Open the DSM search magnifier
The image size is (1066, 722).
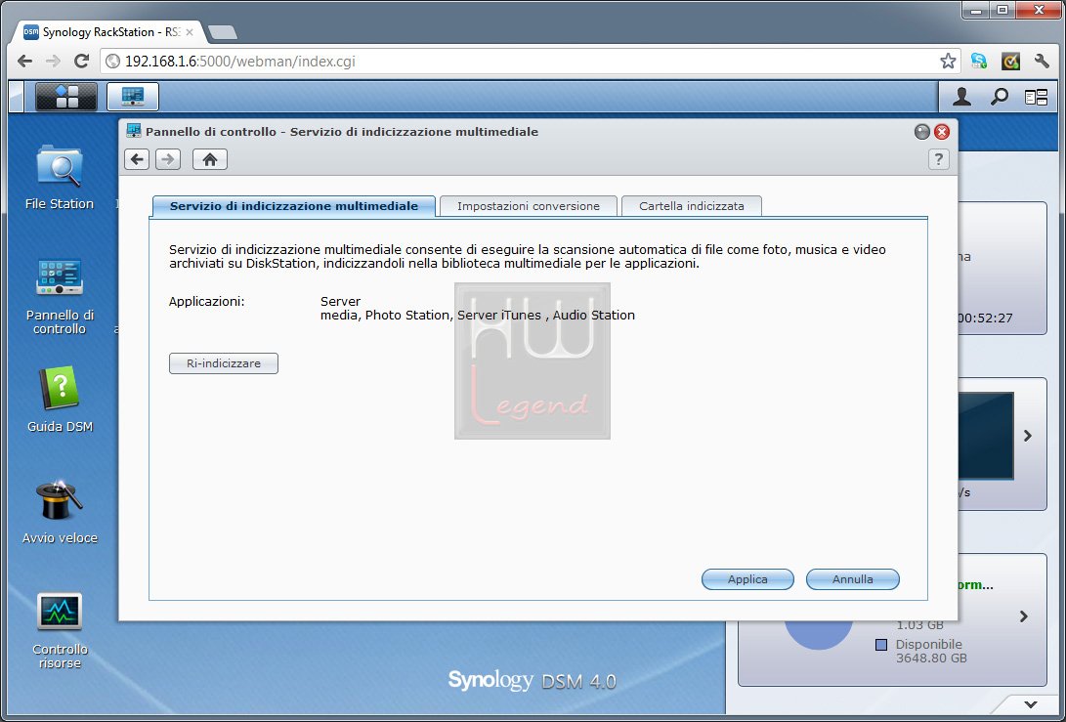coord(999,97)
